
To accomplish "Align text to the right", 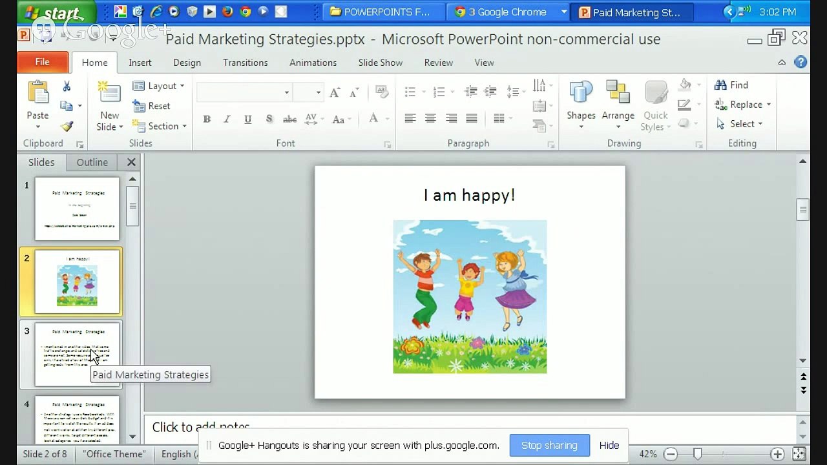I will coord(451,118).
